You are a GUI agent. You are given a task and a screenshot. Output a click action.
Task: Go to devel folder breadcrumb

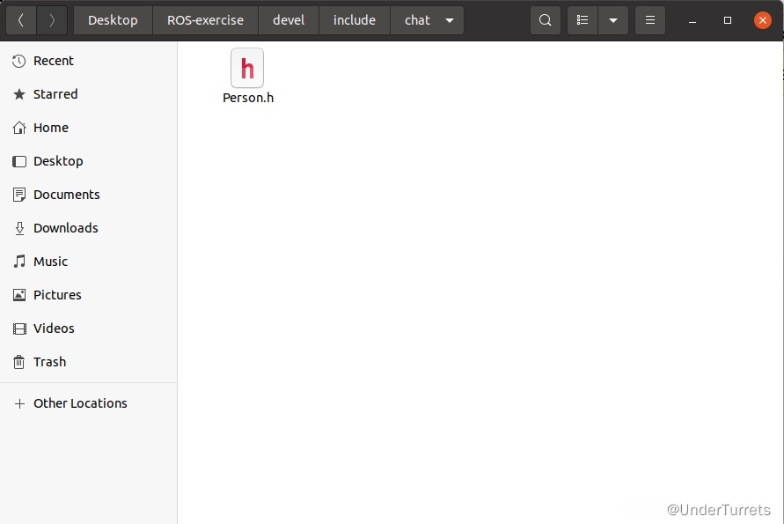[289, 20]
